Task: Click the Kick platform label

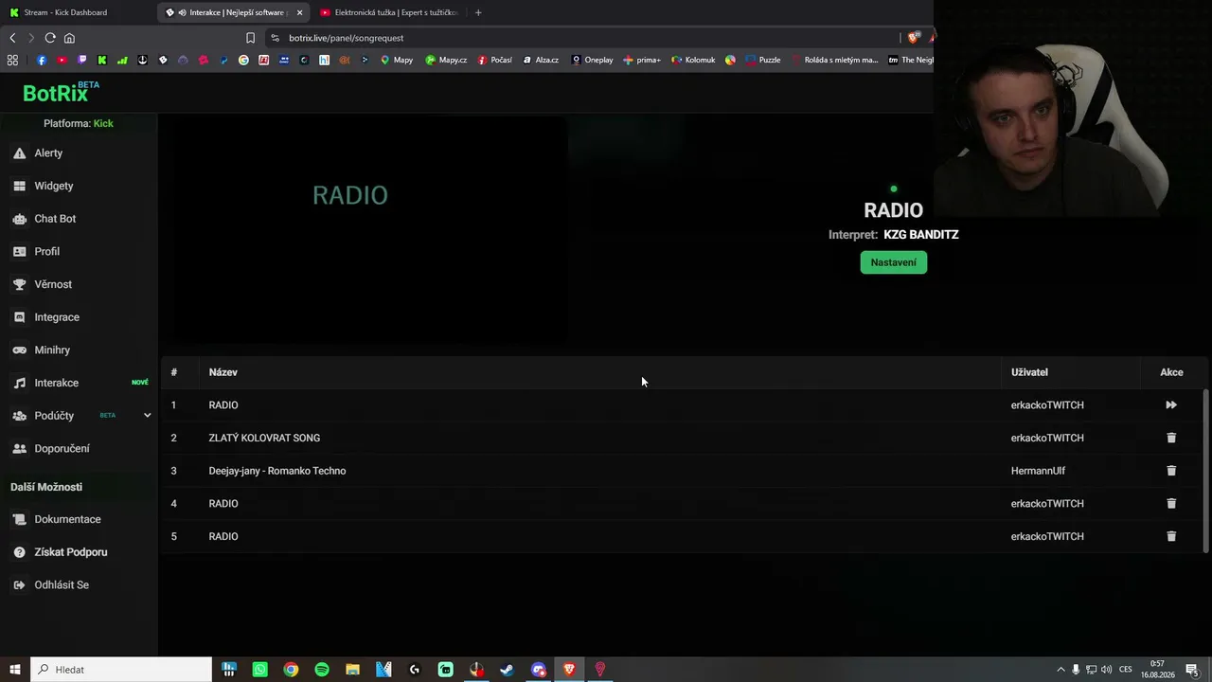Action: coord(103,123)
